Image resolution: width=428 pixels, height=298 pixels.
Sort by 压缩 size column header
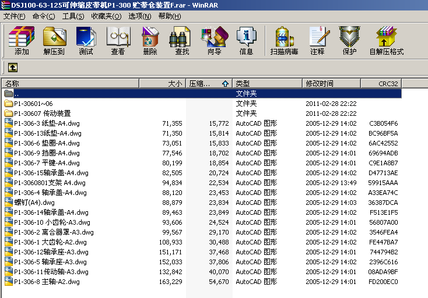[209, 83]
